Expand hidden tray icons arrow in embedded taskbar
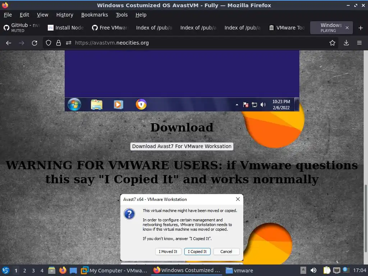 pos(237,105)
